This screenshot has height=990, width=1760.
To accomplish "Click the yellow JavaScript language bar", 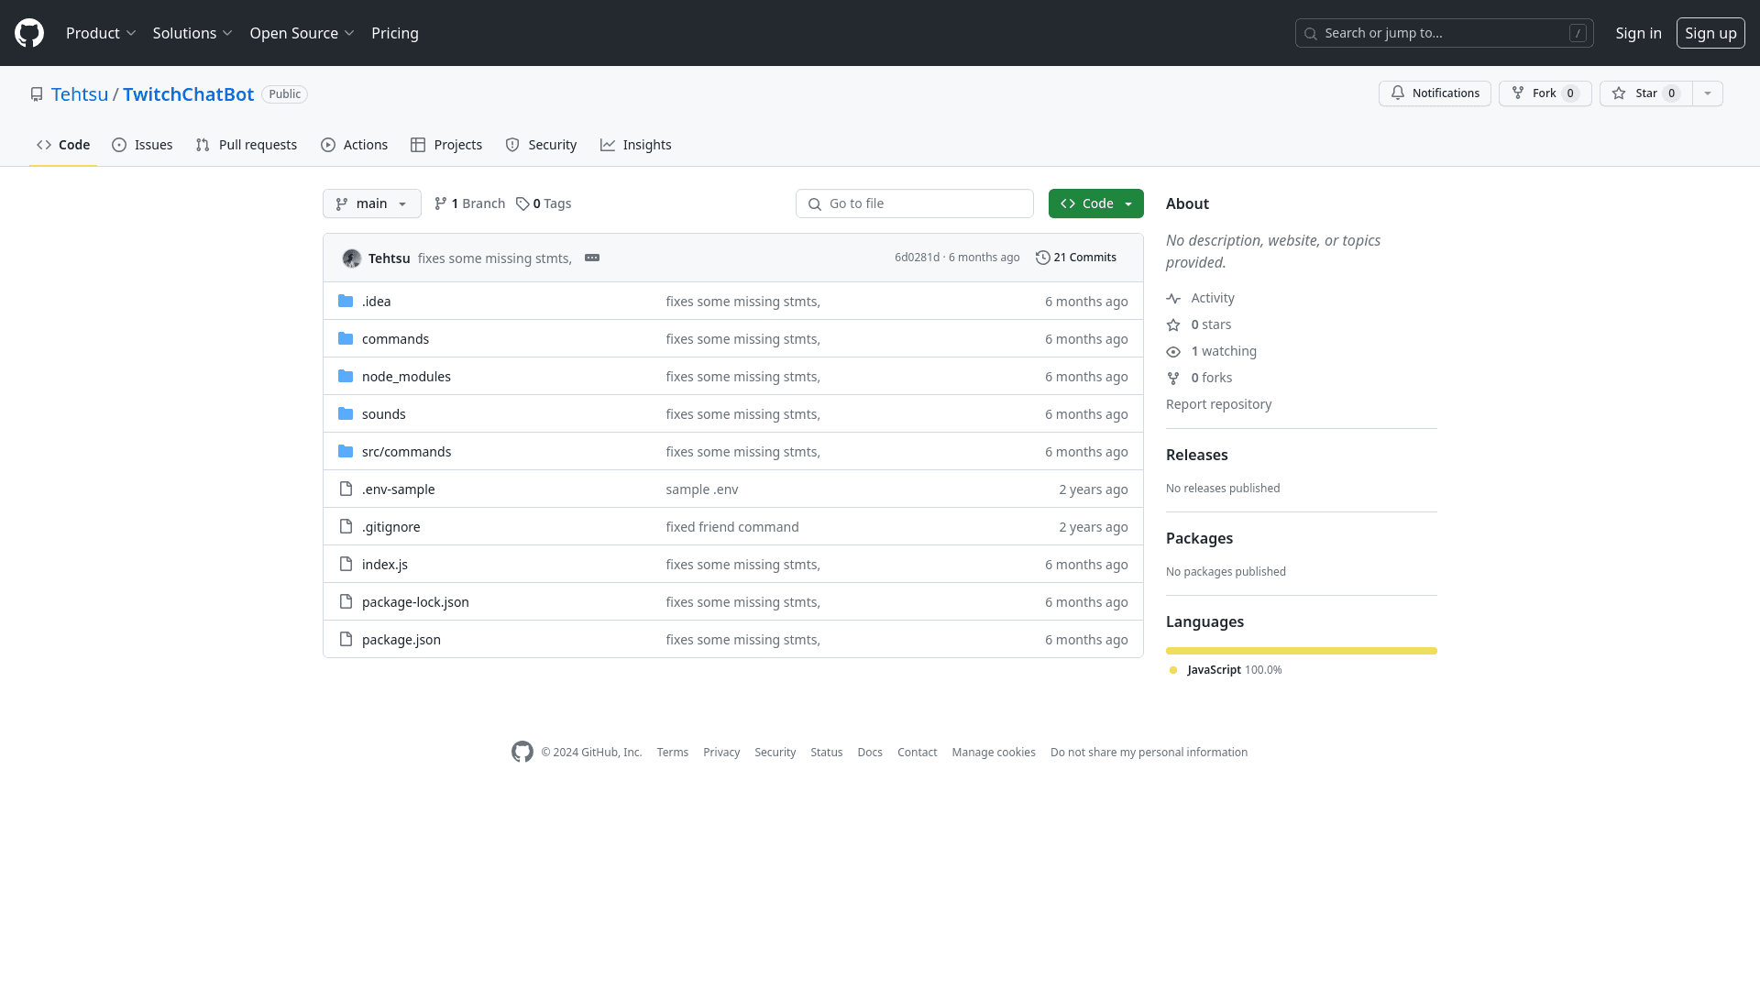I will click(x=1301, y=651).
